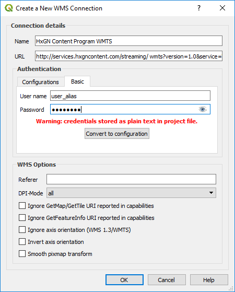
Task: Enable Ignore GetFeatureInfo URI checkbox
Action: click(22, 218)
